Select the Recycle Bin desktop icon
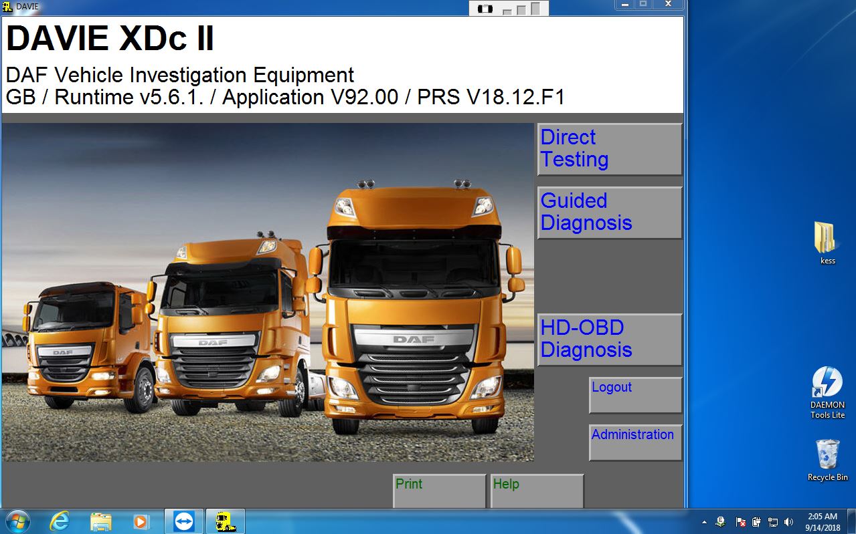Viewport: 856px width, 534px height. [x=827, y=460]
